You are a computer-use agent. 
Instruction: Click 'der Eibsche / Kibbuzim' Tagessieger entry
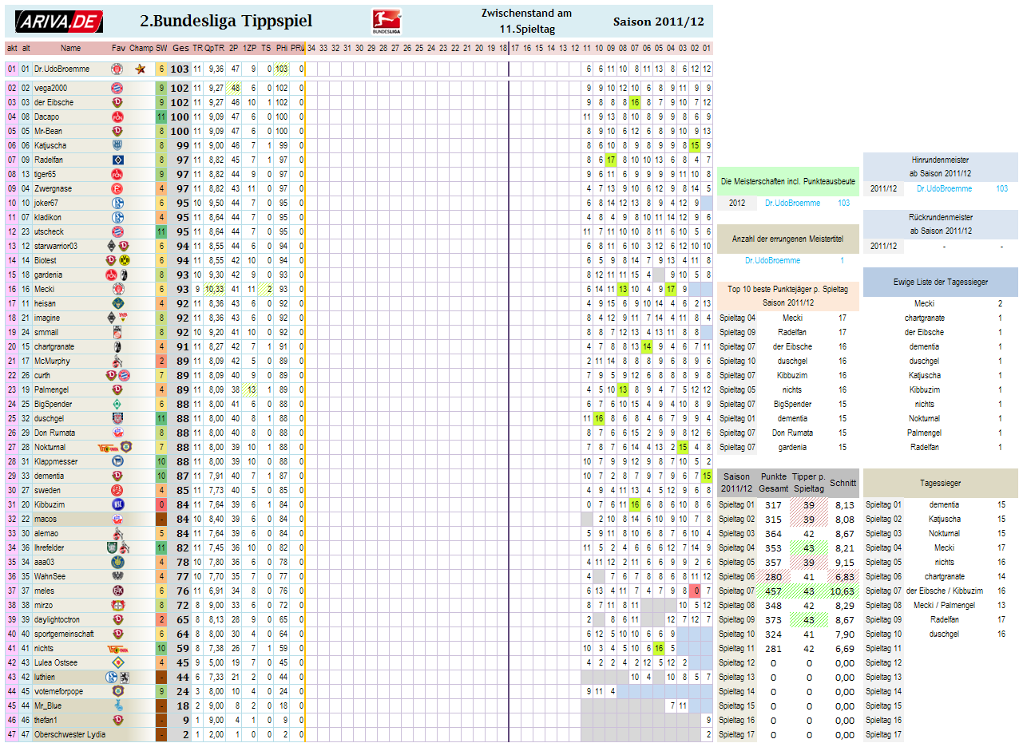pos(945,591)
